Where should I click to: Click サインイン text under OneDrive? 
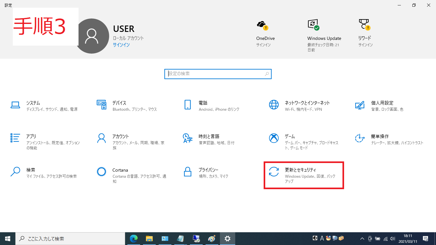[x=263, y=45]
